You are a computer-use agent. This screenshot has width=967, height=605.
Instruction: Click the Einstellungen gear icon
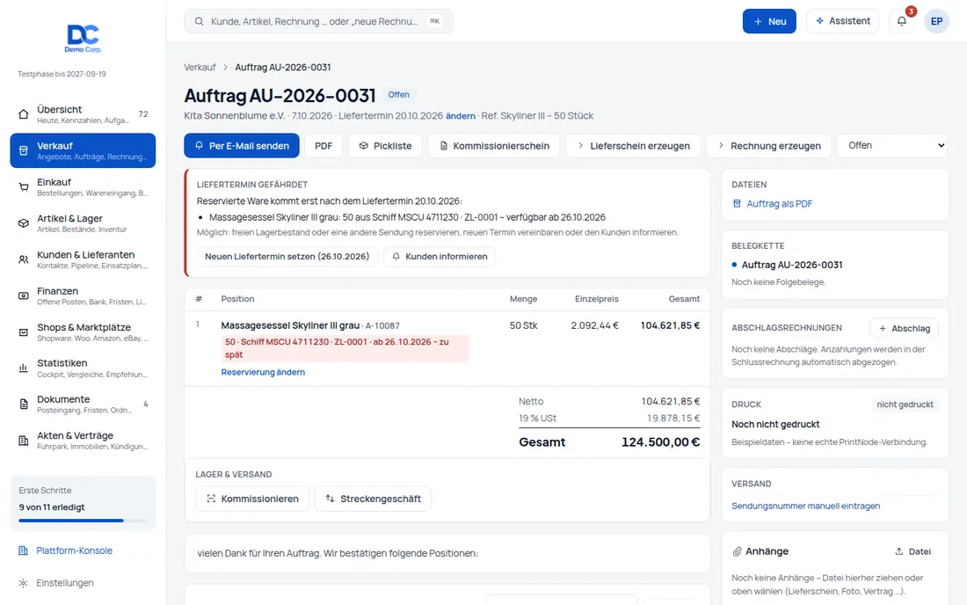coord(23,583)
